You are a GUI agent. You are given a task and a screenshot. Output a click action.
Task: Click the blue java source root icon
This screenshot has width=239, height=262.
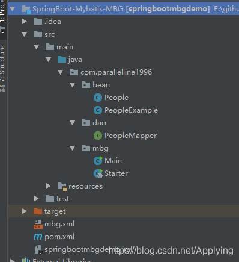pyautogui.click(x=62, y=60)
